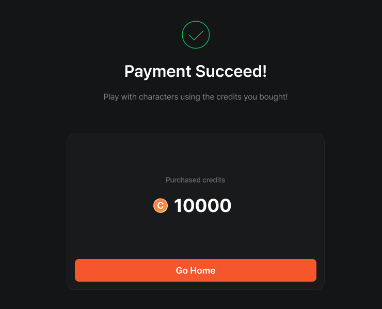Click the 10000 credits amount
Viewport: 382px width, 309px height.
click(x=202, y=206)
